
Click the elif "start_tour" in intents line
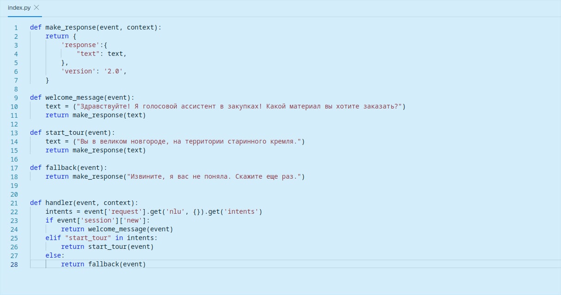click(101, 238)
